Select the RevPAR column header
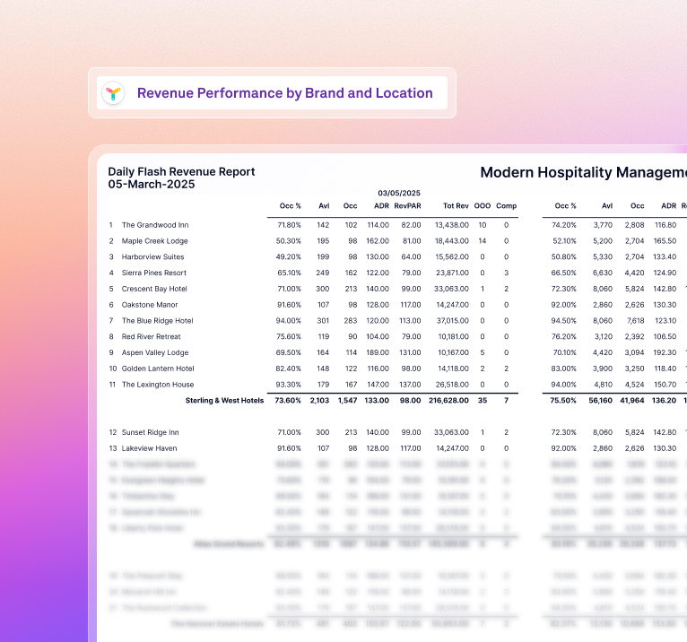The width and height of the screenshot is (687, 642). point(407,206)
